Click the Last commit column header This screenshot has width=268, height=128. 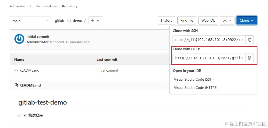pyautogui.click(x=107, y=59)
